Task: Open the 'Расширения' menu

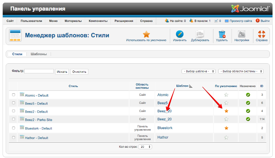Action: 124,21
